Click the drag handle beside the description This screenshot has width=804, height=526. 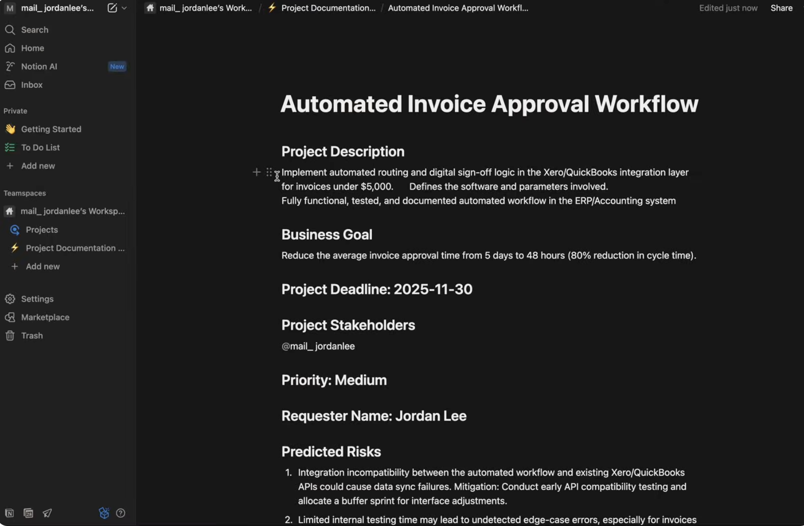(x=269, y=172)
